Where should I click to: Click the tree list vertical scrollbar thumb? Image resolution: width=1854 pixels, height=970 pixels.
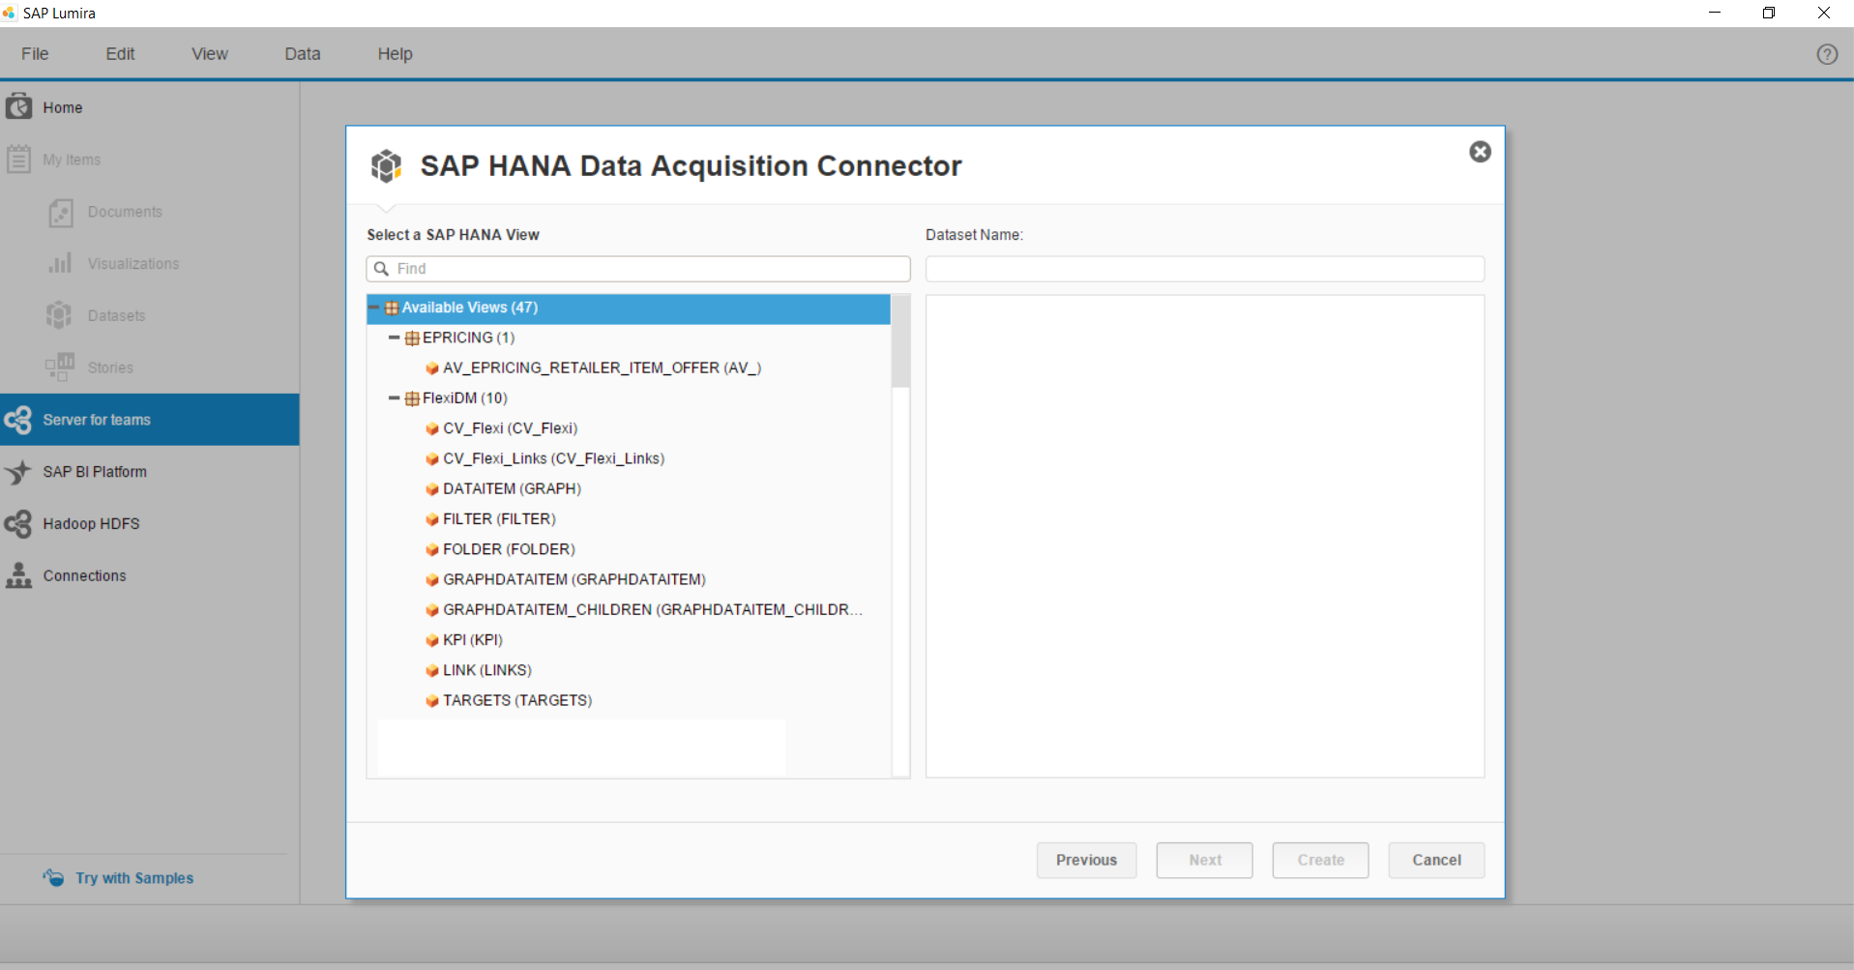pos(900,341)
